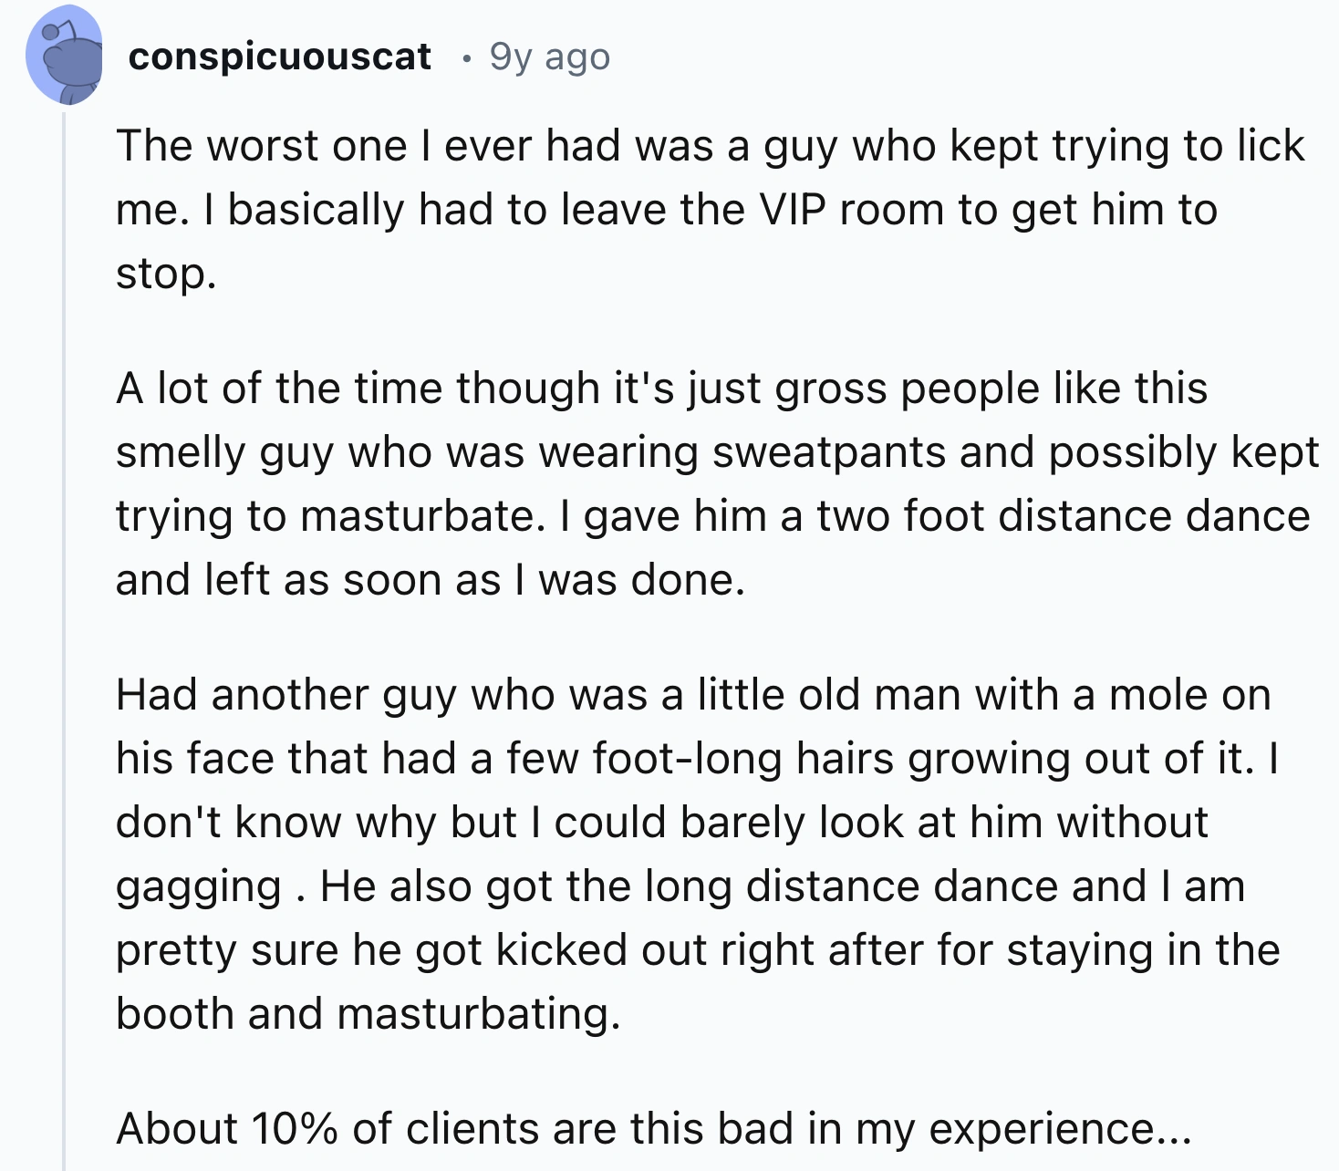Click the paragraph beginning "A lot of the time"
Viewport: 1339px width, 1171px height.
pos(717,483)
